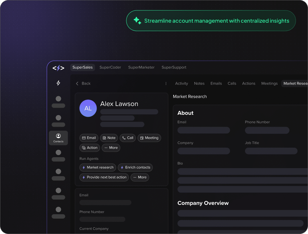Schedule a Meeting with the contact
Viewport: 308px width, 234px height.
tap(149, 138)
